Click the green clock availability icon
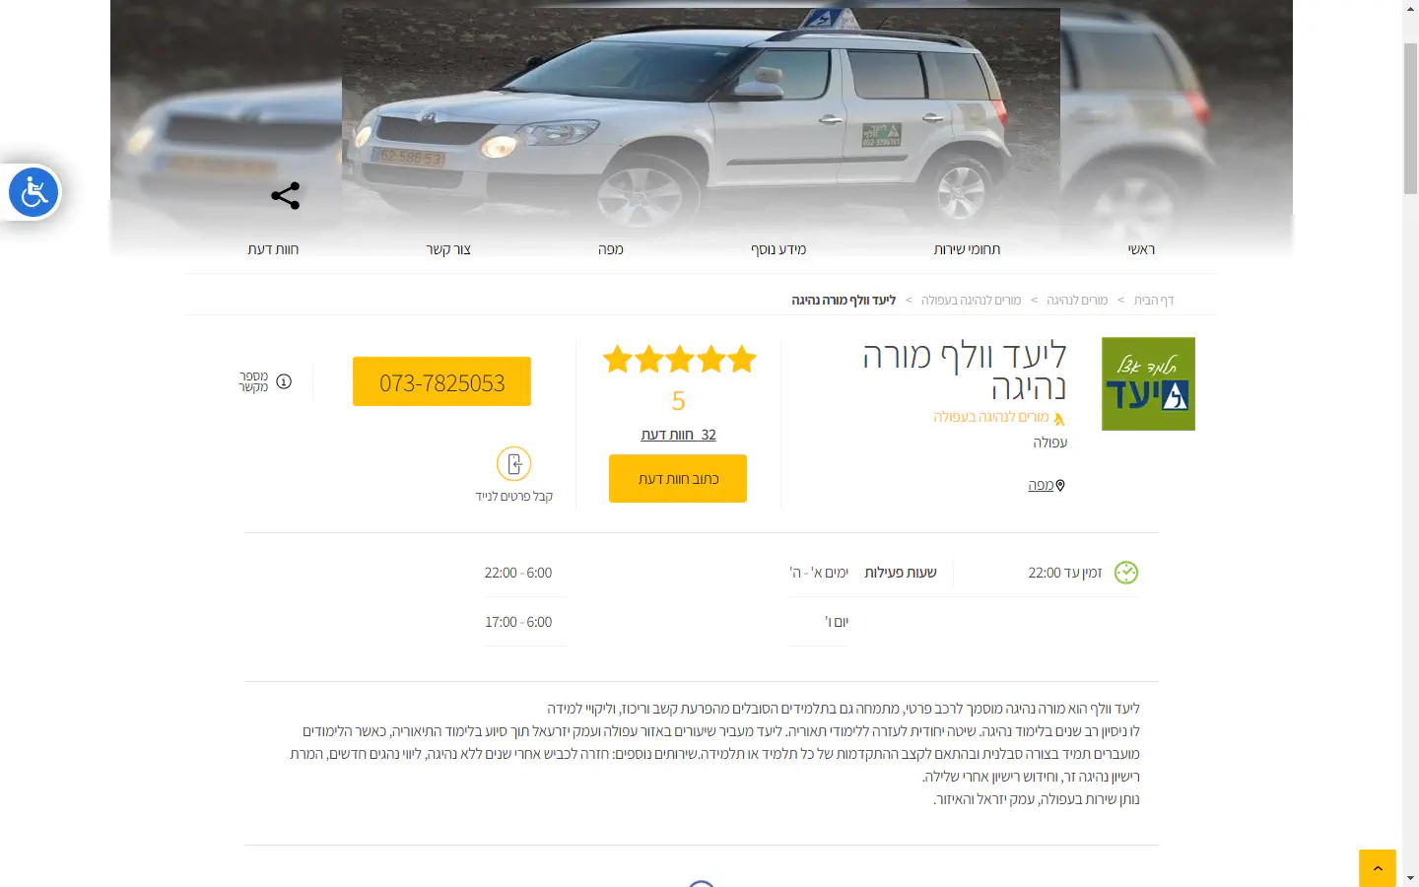Image resolution: width=1419 pixels, height=887 pixels. pos(1126,573)
